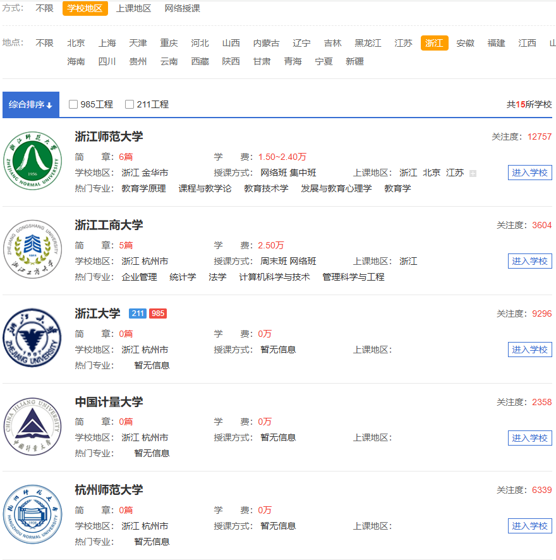Choose 陕西 as location
556x560 pixels.
231,61
